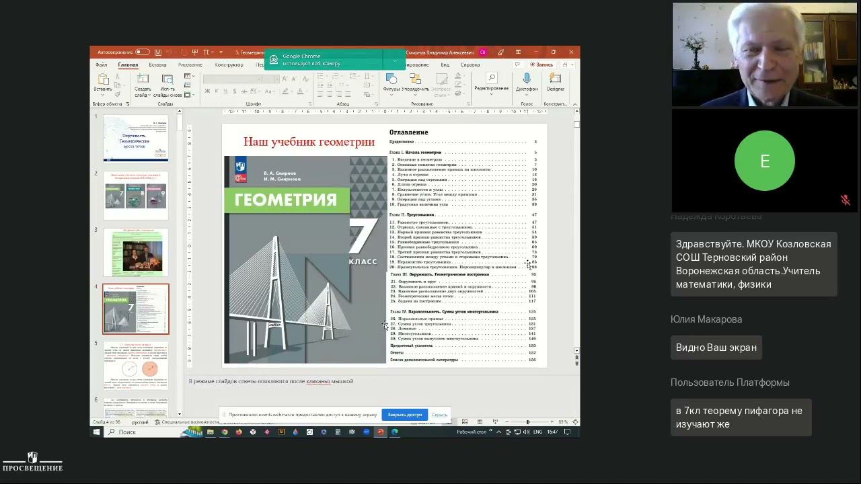Apply bold formatting with Ж button
The image size is (861, 484).
(207, 91)
